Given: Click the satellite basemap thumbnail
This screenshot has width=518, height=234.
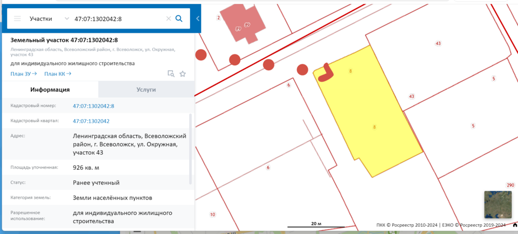Looking at the screenshot, I should (497, 204).
